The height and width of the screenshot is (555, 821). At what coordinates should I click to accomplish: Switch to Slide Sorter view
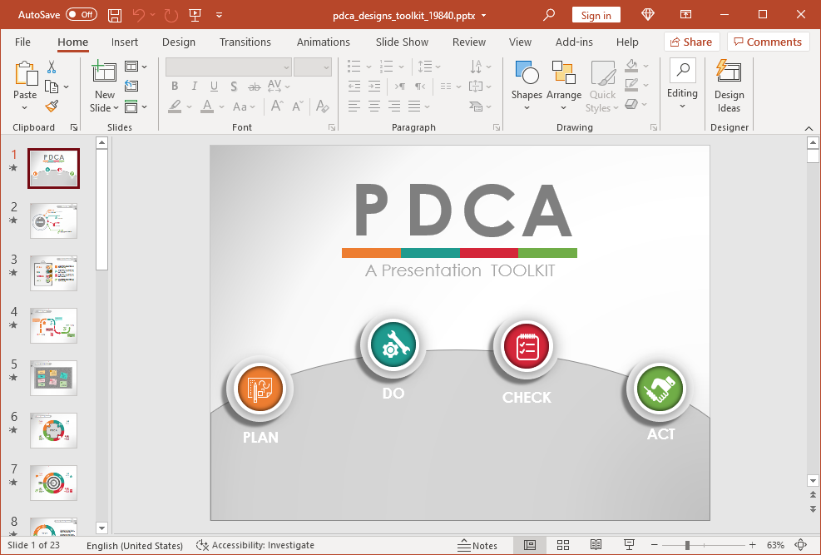click(563, 545)
